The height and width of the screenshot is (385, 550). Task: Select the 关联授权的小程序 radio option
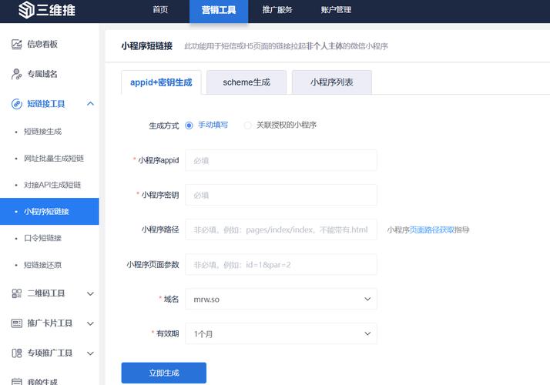(x=247, y=126)
